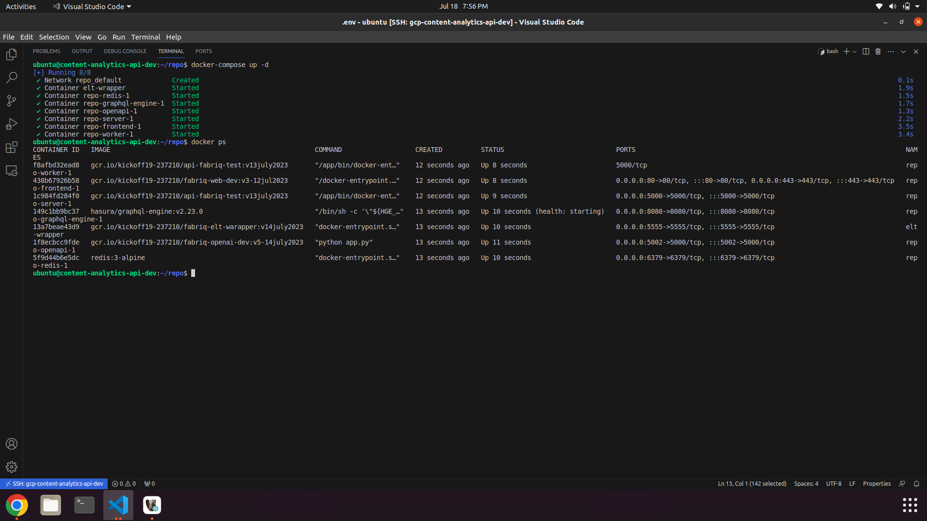Image resolution: width=927 pixels, height=521 pixels.
Task: Click the docker-compose up -d command text
Action: pyautogui.click(x=230, y=65)
